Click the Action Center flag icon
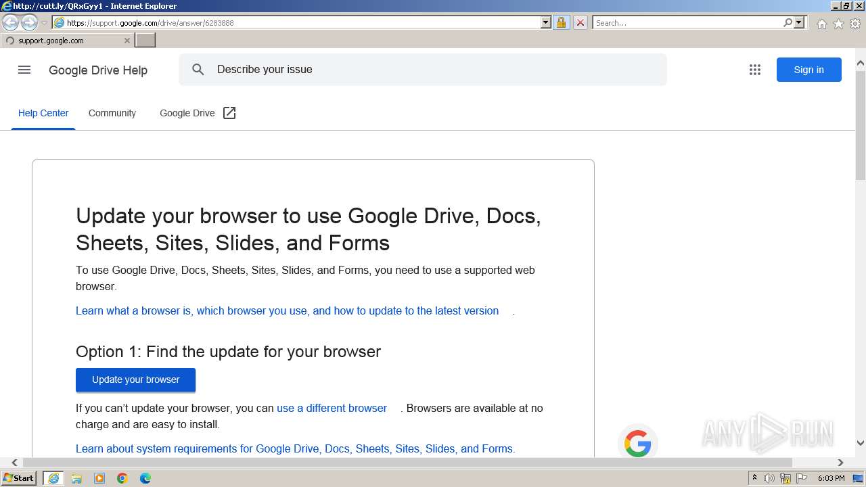 (x=802, y=478)
